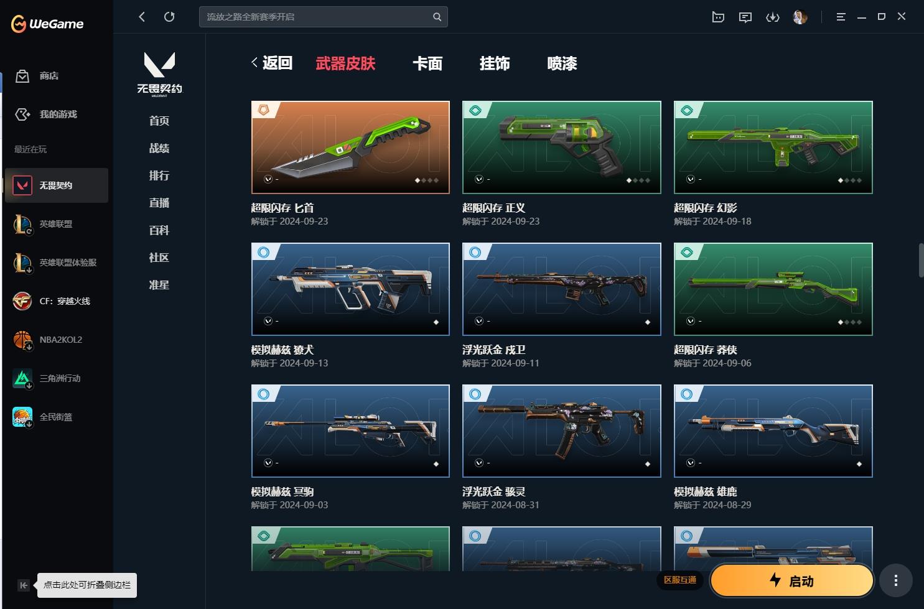
Task: Click the 超限闪存 匕首 skin name
Action: 282,208
